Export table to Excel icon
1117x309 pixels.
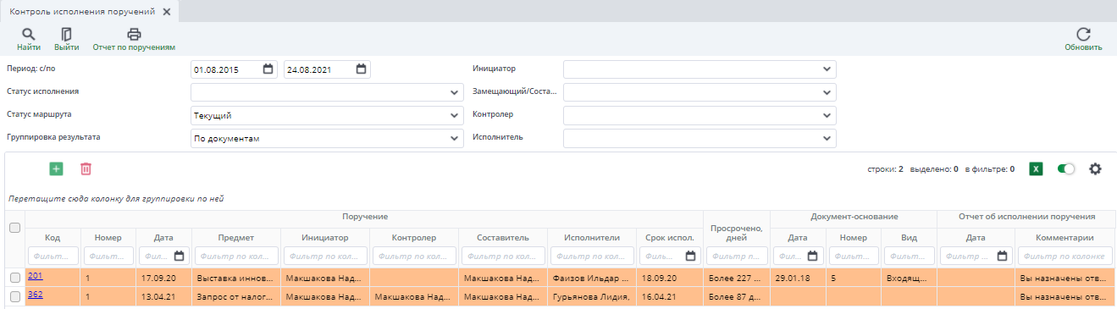point(1036,169)
